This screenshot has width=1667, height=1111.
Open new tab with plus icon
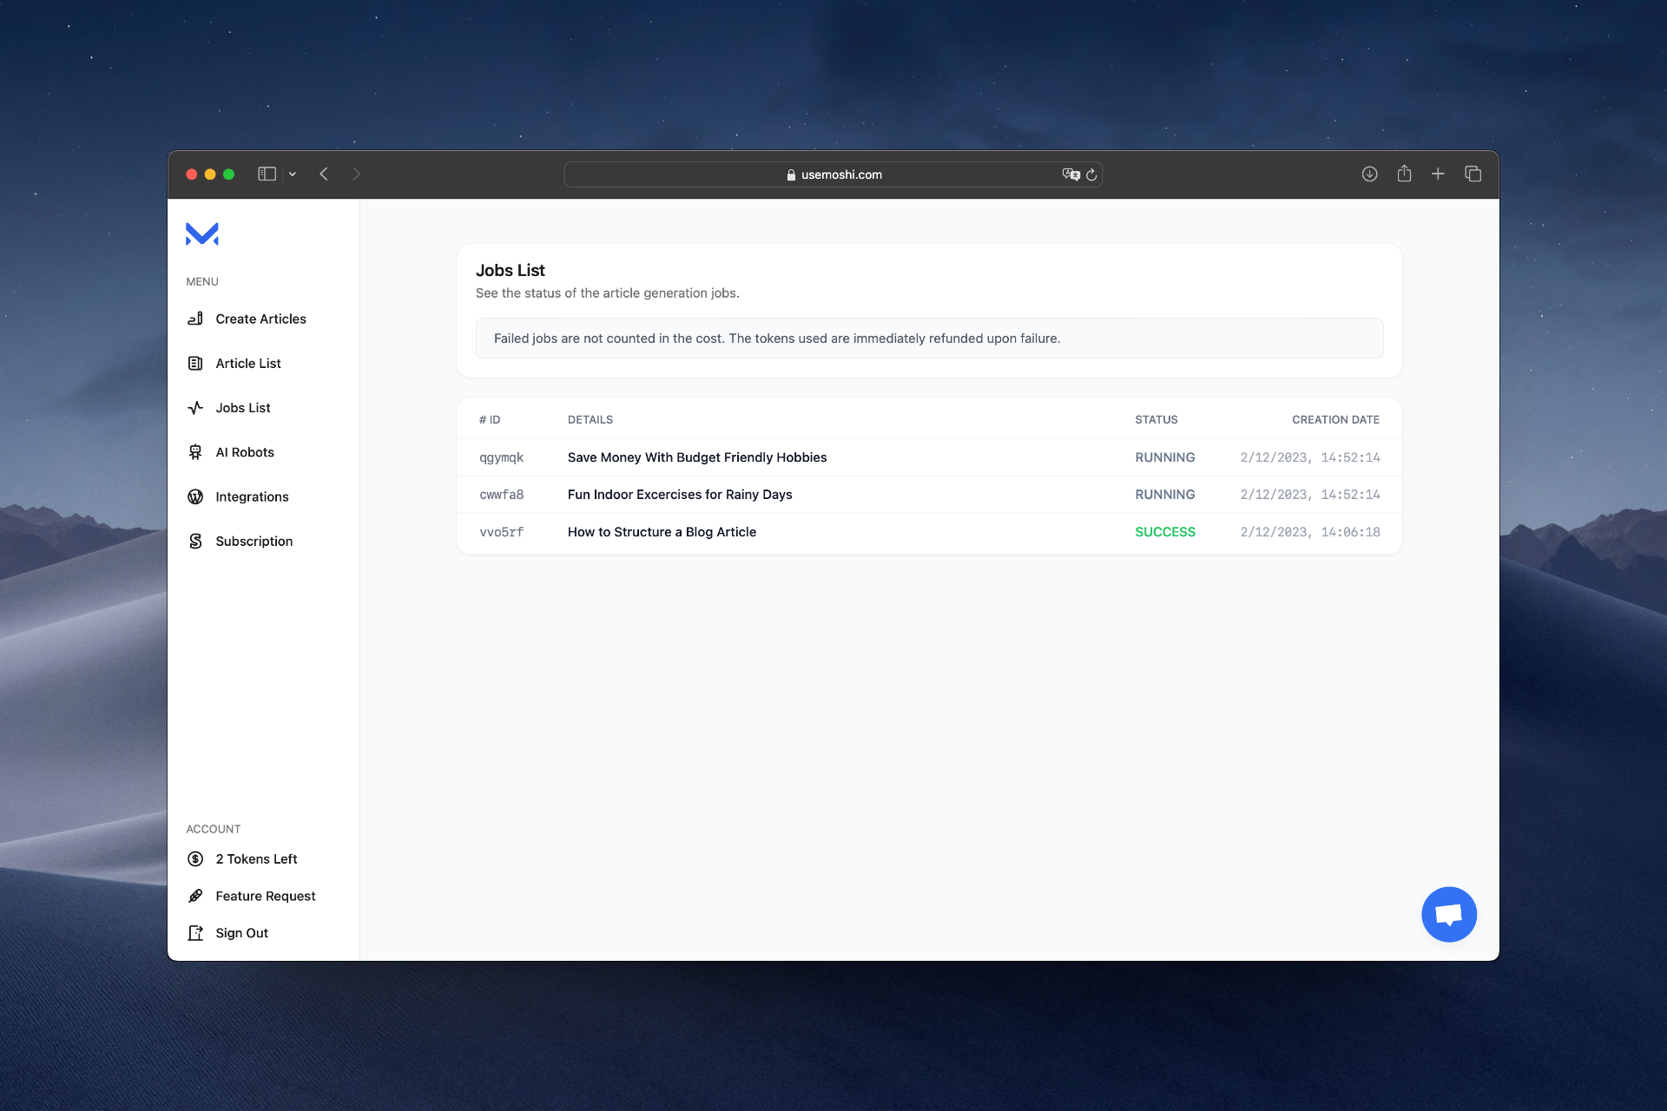tap(1438, 174)
